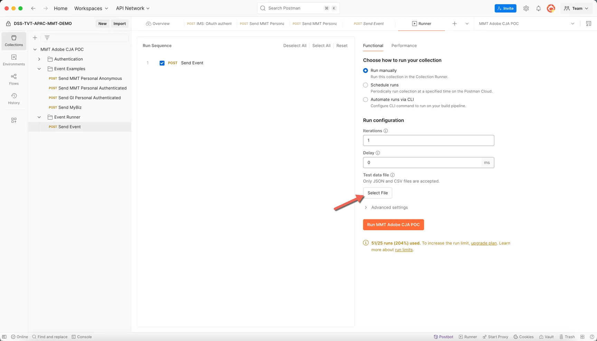Open the Collections sidebar panel
This screenshot has width=597, height=341.
(14, 41)
